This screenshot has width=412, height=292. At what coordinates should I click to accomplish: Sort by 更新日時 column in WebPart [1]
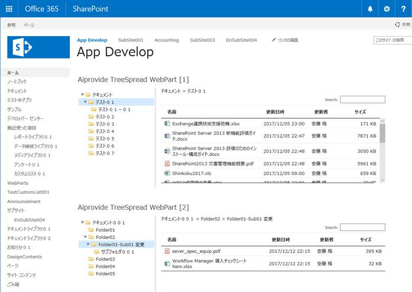point(275,112)
